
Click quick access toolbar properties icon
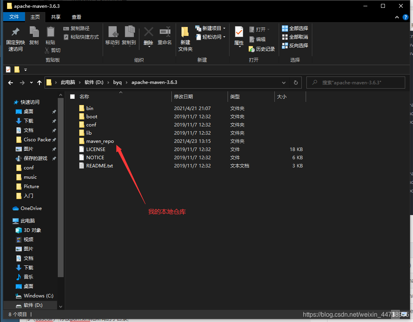tap(8, 69)
